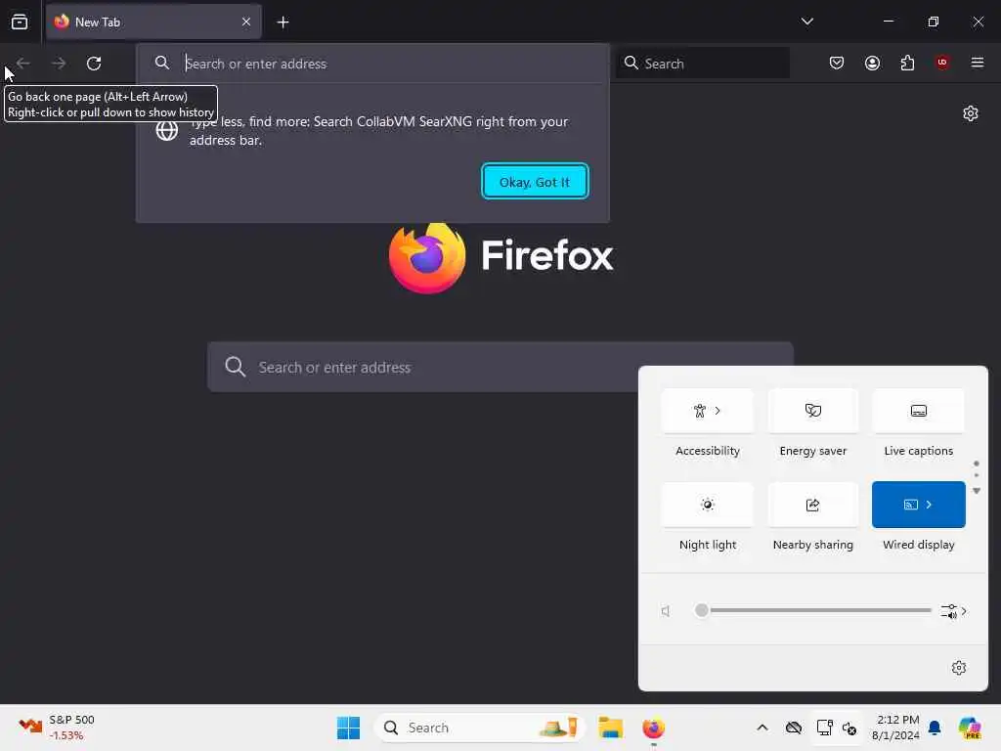Open a new tab with the plus button
Screen dimensions: 1001x751
point(283,22)
